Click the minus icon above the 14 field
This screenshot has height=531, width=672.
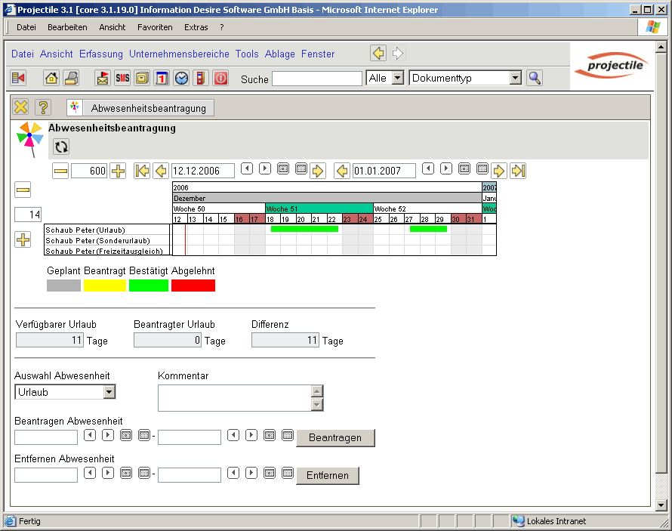[x=23, y=190]
